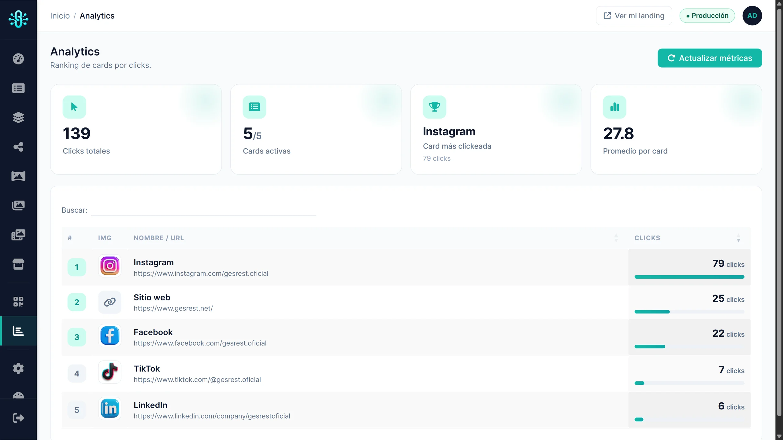Open the layers stack icon in sidebar
Image resolution: width=783 pixels, height=440 pixels.
(x=18, y=118)
